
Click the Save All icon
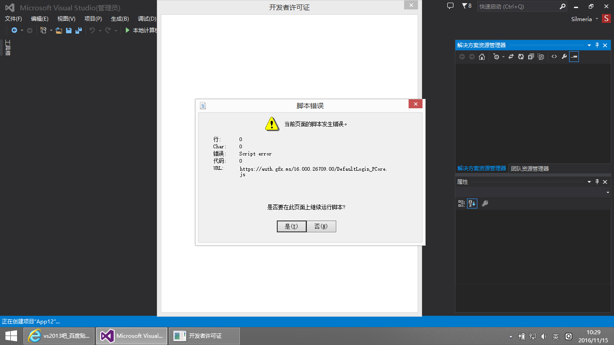tap(79, 30)
